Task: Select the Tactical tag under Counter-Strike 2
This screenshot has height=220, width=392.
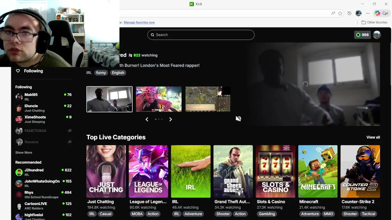Action: pos(368,214)
